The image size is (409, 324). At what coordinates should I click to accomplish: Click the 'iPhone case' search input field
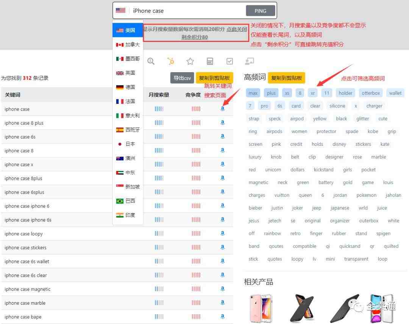[x=187, y=11]
